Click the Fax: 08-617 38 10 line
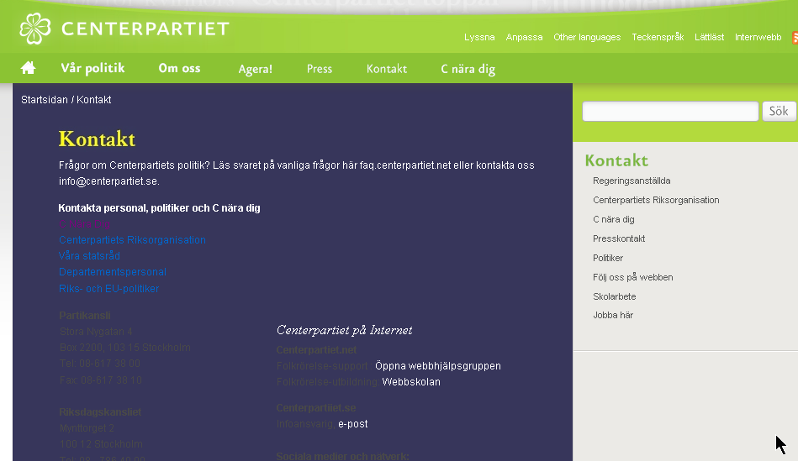Screen dimensions: 798x461 coord(100,380)
